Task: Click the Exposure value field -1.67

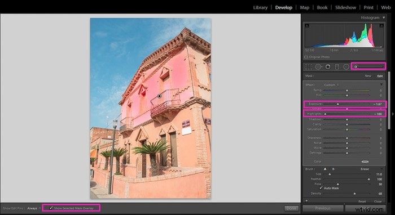Action: tap(378, 104)
